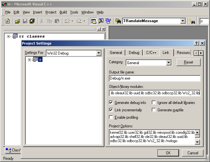Viewport: 210px width, 162px height.
Task: Open the Project menu
Action: [51, 12]
